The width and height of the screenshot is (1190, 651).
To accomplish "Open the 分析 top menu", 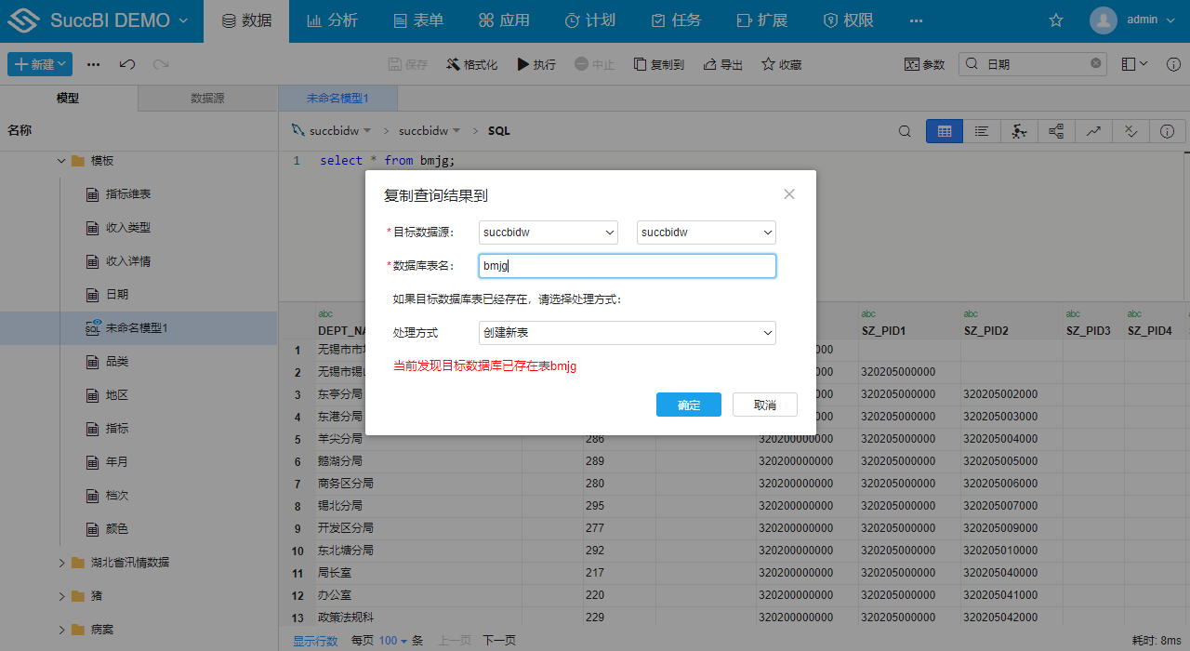I will pyautogui.click(x=332, y=20).
